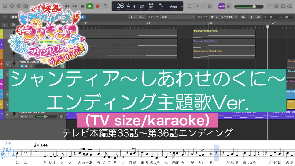Click the track hierarchy up-arrow button
This screenshot has height=166, width=295.
(x=5, y=17)
